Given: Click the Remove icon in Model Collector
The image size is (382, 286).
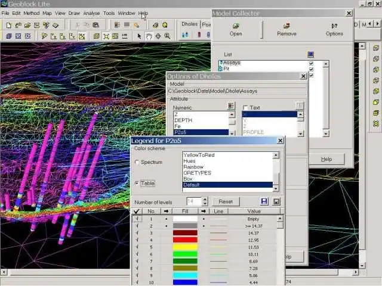Looking at the screenshot, I should (x=286, y=26).
